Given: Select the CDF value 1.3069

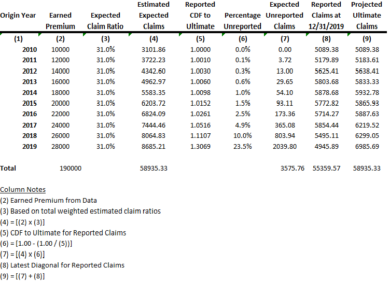Looking at the screenshot, I should pyautogui.click(x=200, y=146).
